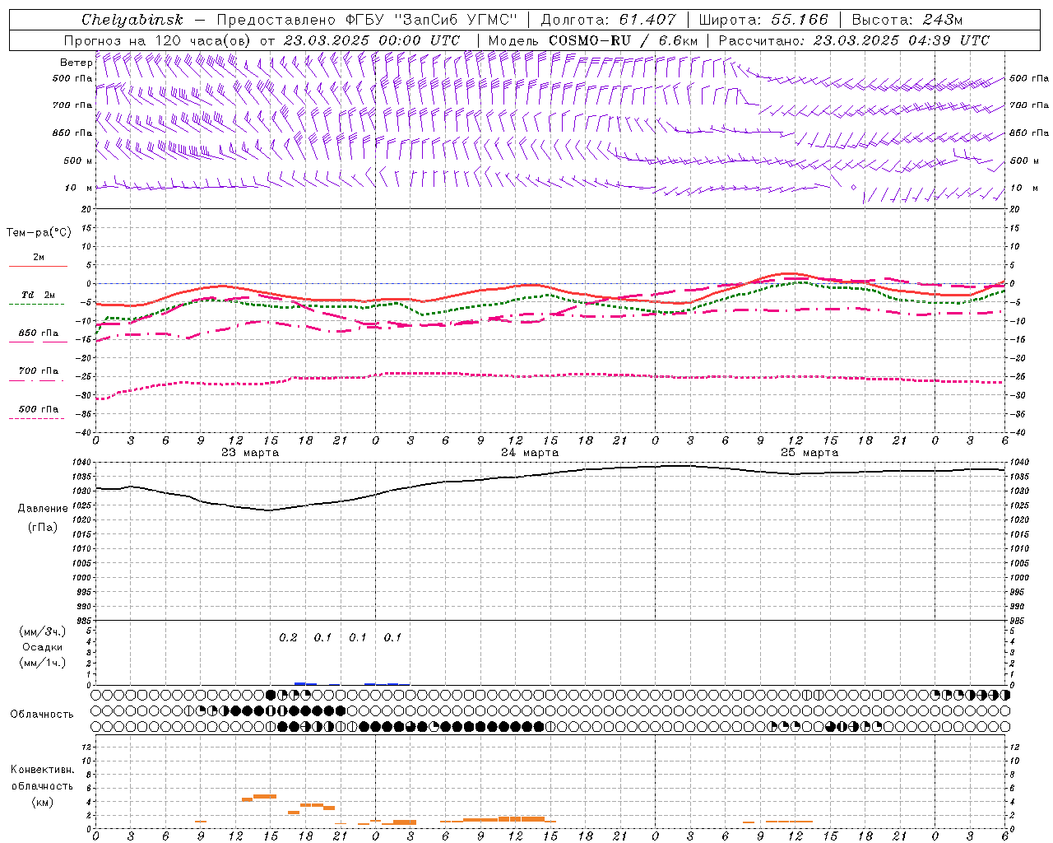Click the "Td 2м" dew point legend entry
Image resolution: width=1053 pixels, height=843 pixels.
point(39,295)
